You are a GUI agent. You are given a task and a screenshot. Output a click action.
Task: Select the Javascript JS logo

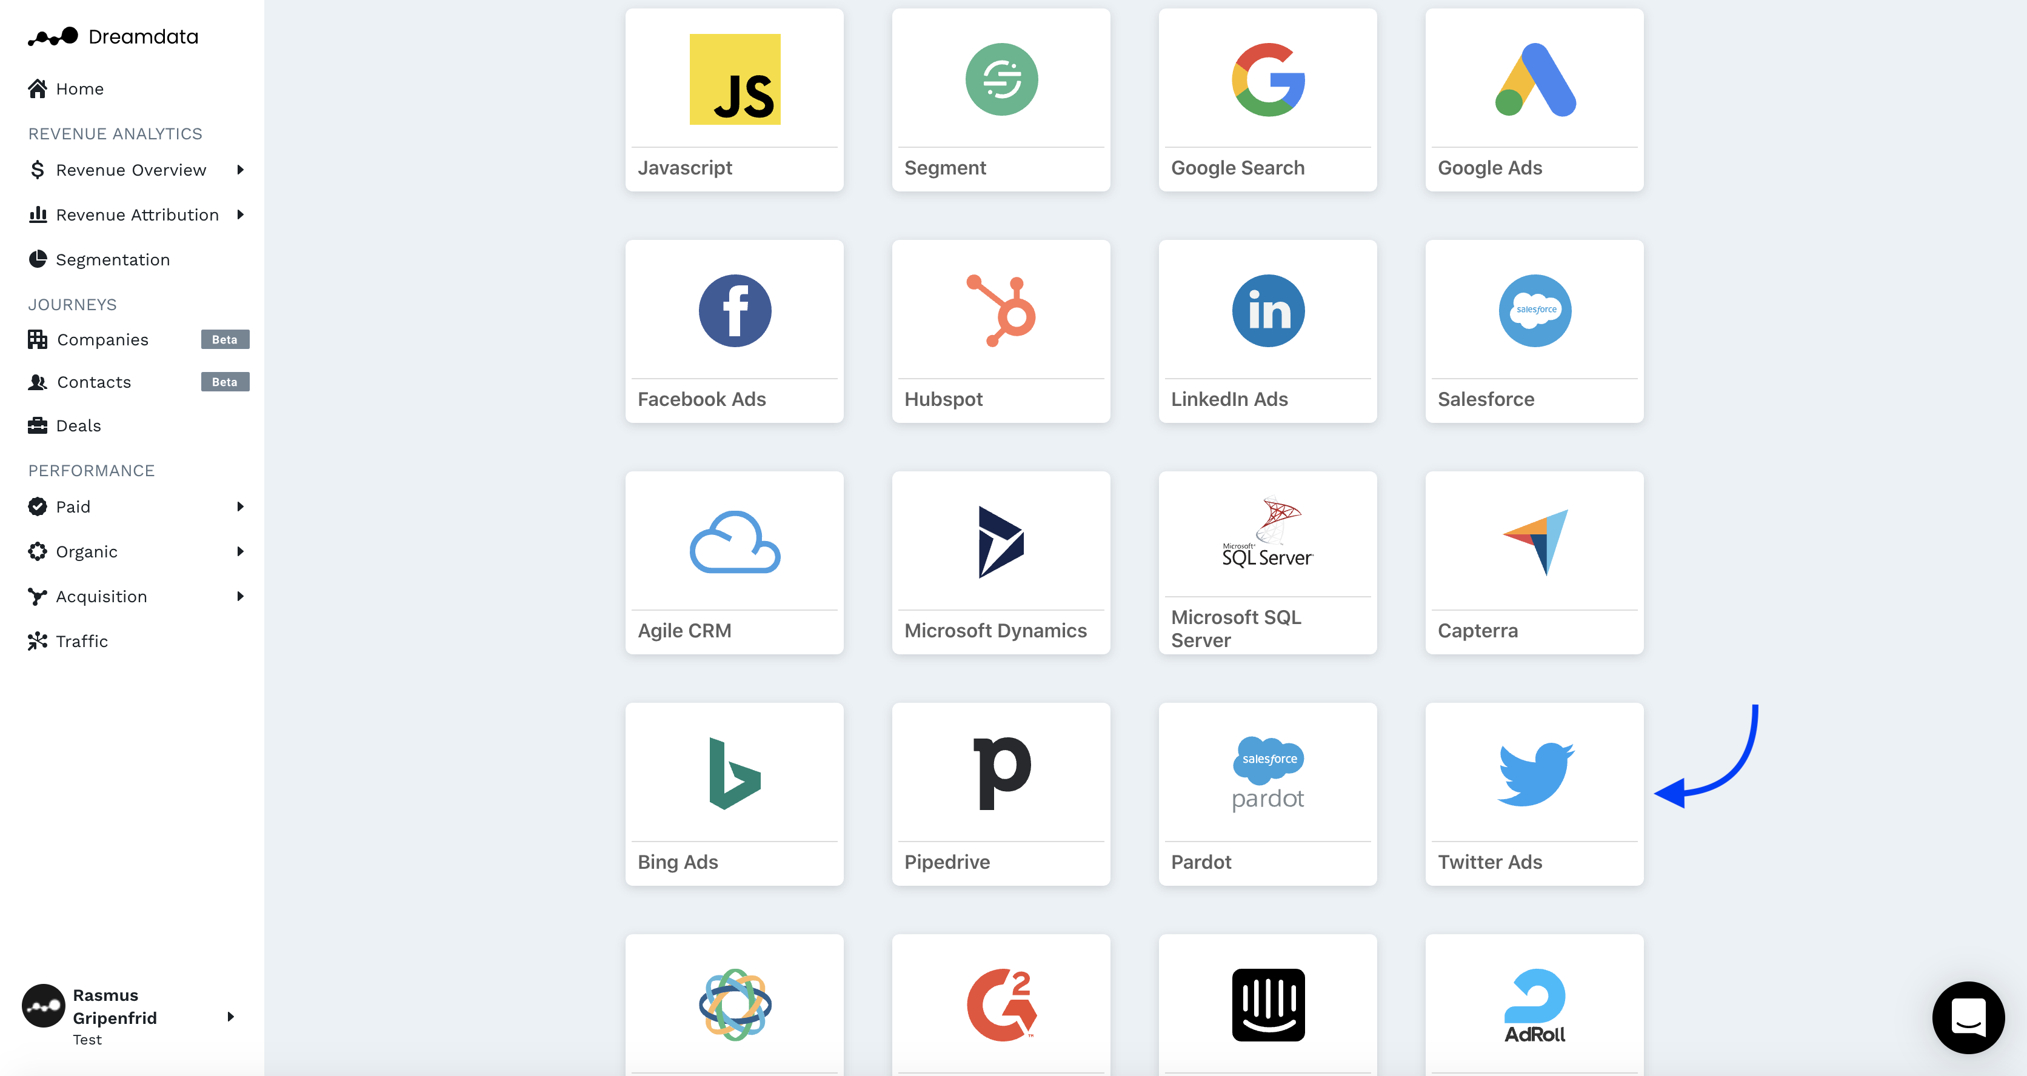pyautogui.click(x=735, y=79)
